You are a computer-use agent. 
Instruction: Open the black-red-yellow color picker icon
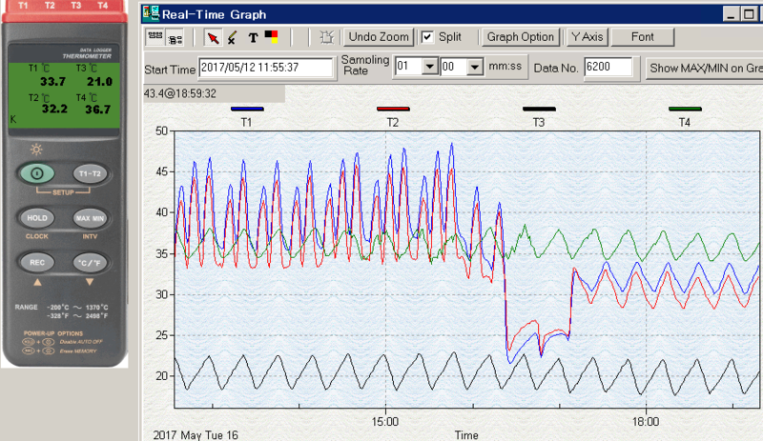point(271,37)
